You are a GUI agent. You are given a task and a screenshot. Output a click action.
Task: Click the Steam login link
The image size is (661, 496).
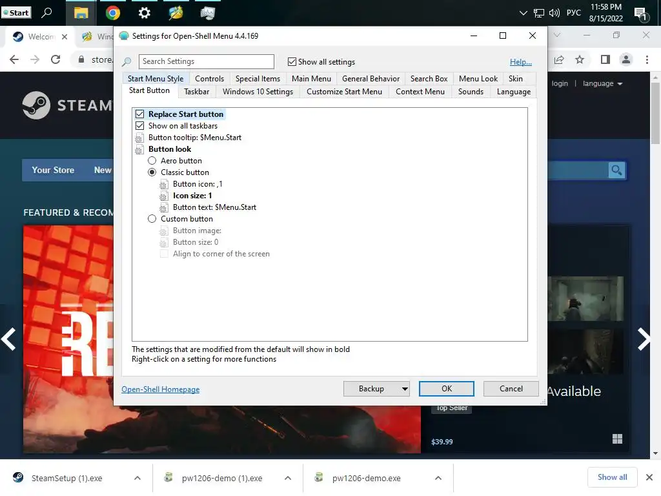pyautogui.click(x=560, y=83)
